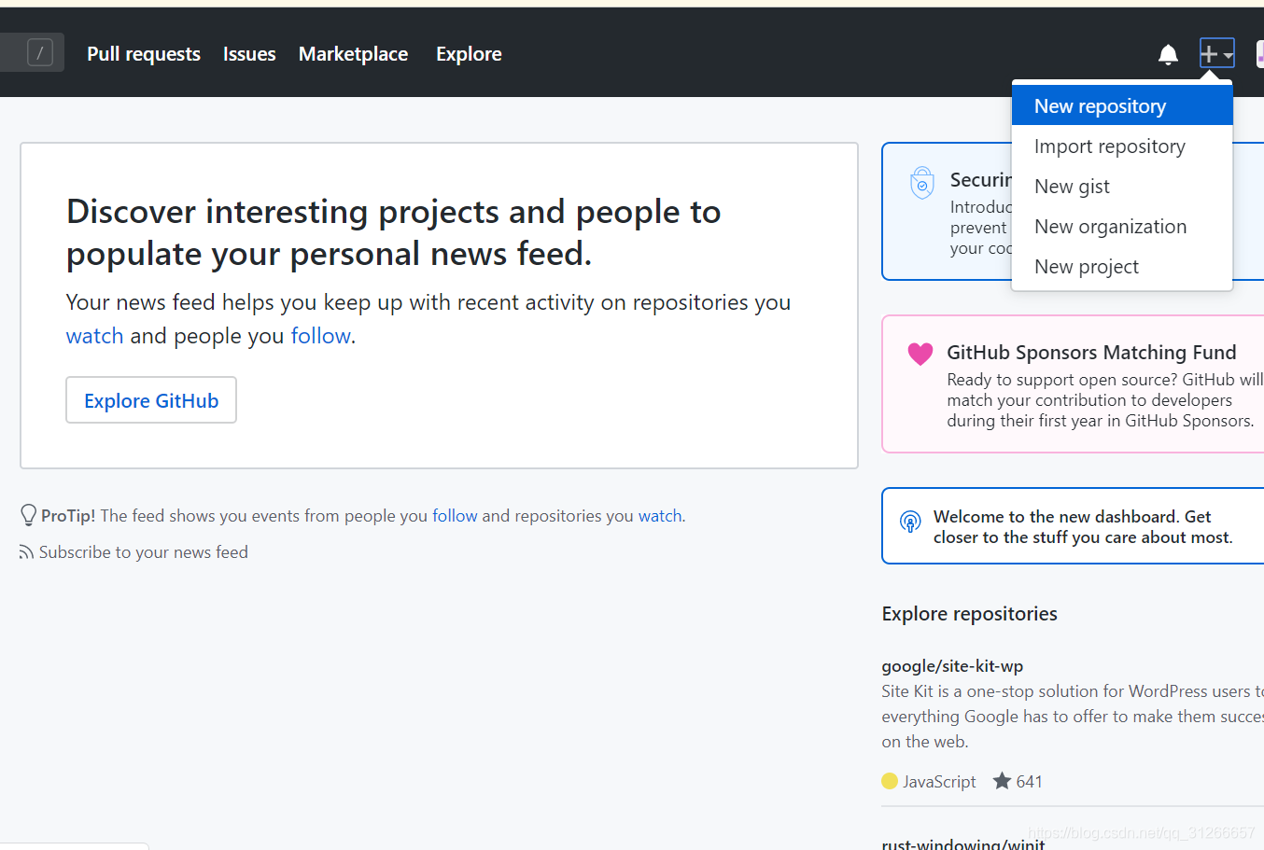
Task: Click 'watch' link in ProTip line
Action: (x=660, y=516)
